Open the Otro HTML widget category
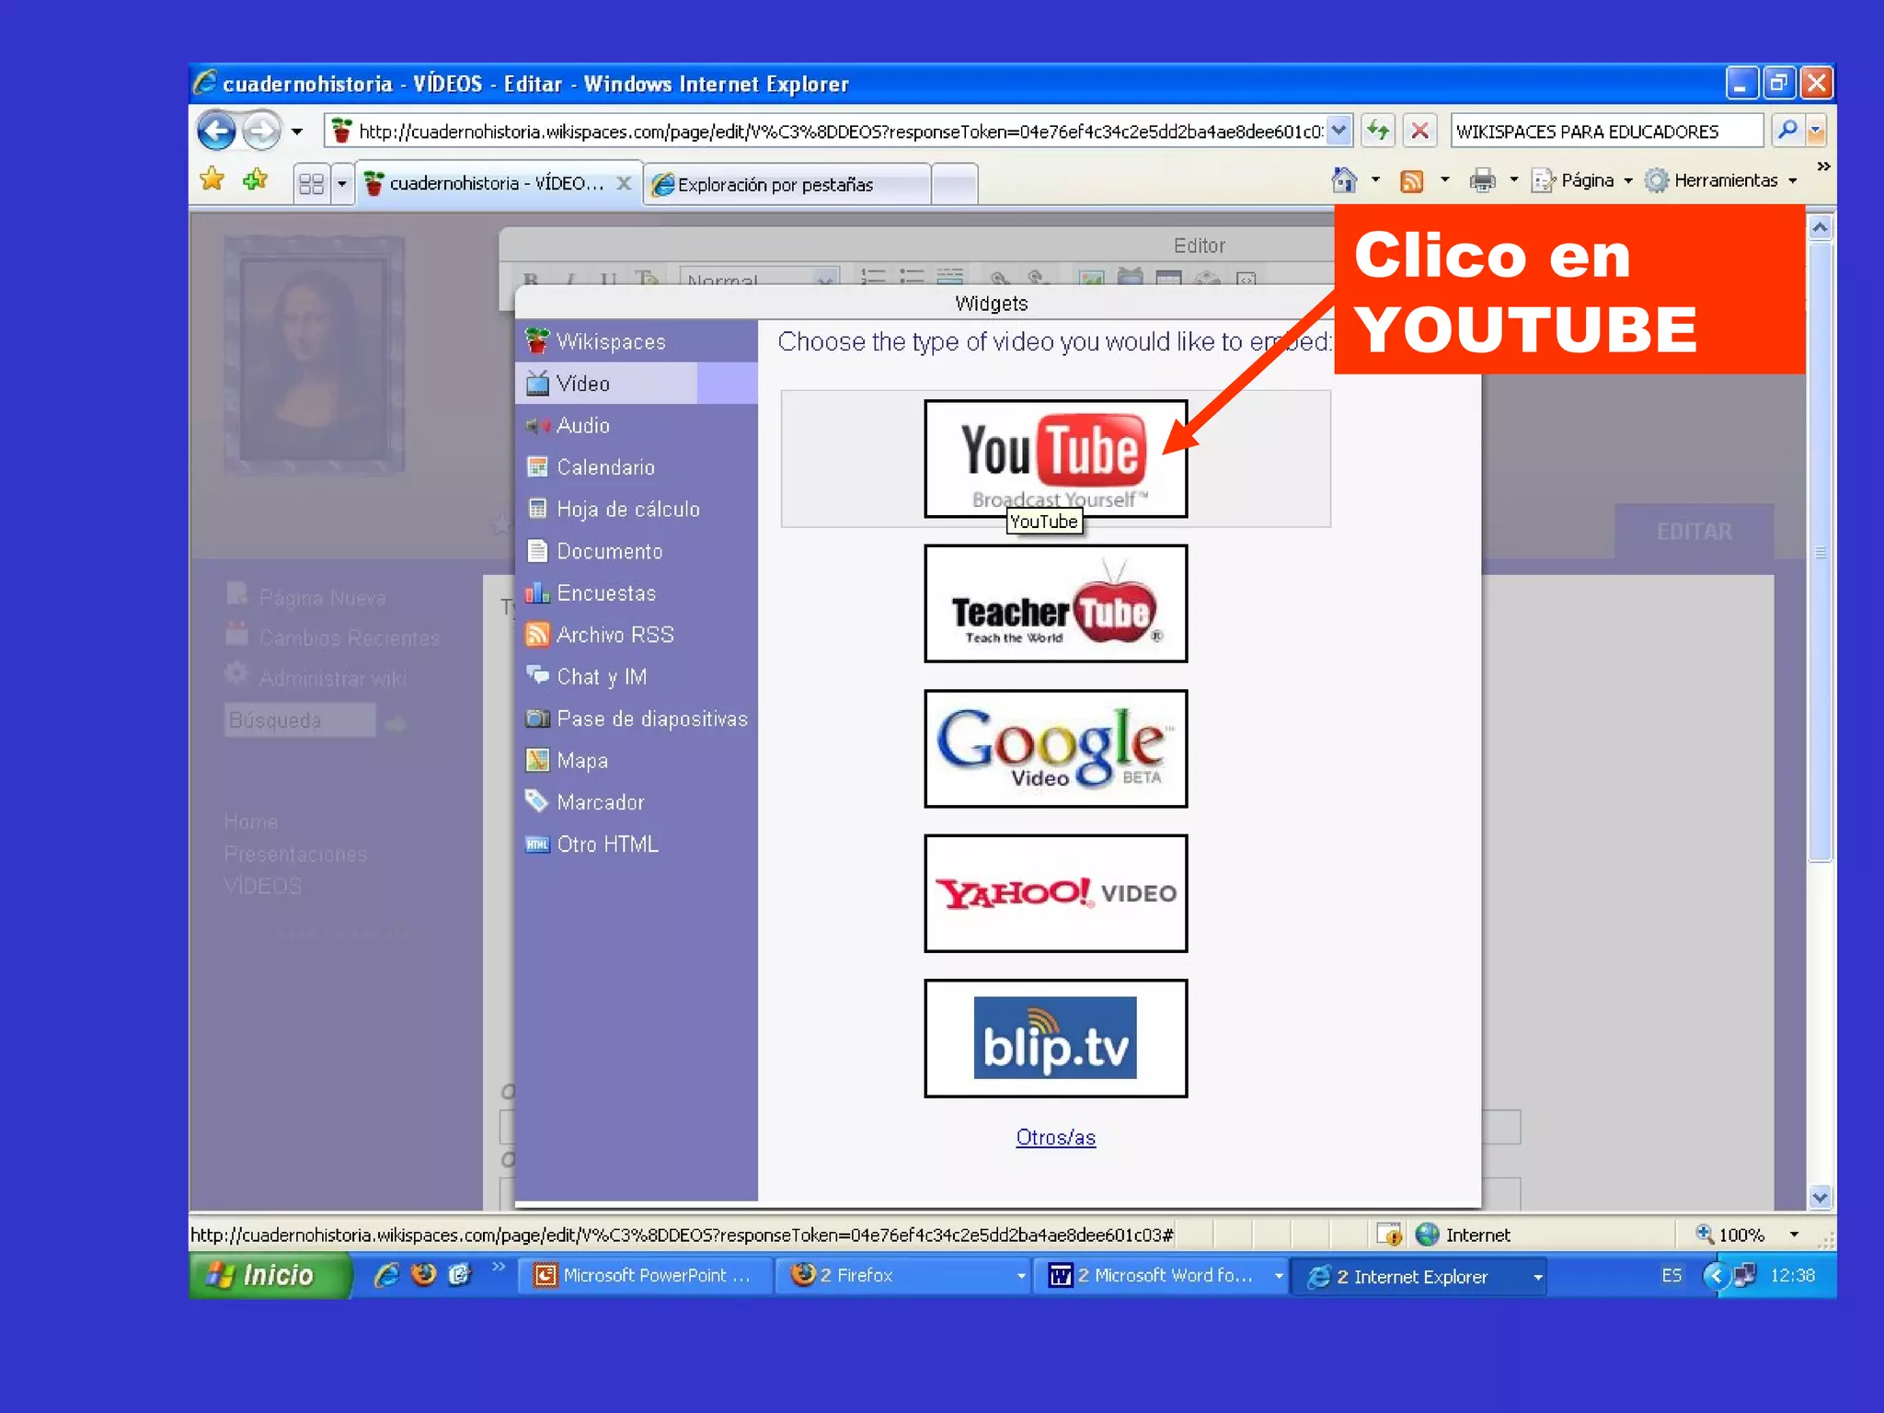 click(x=636, y=844)
